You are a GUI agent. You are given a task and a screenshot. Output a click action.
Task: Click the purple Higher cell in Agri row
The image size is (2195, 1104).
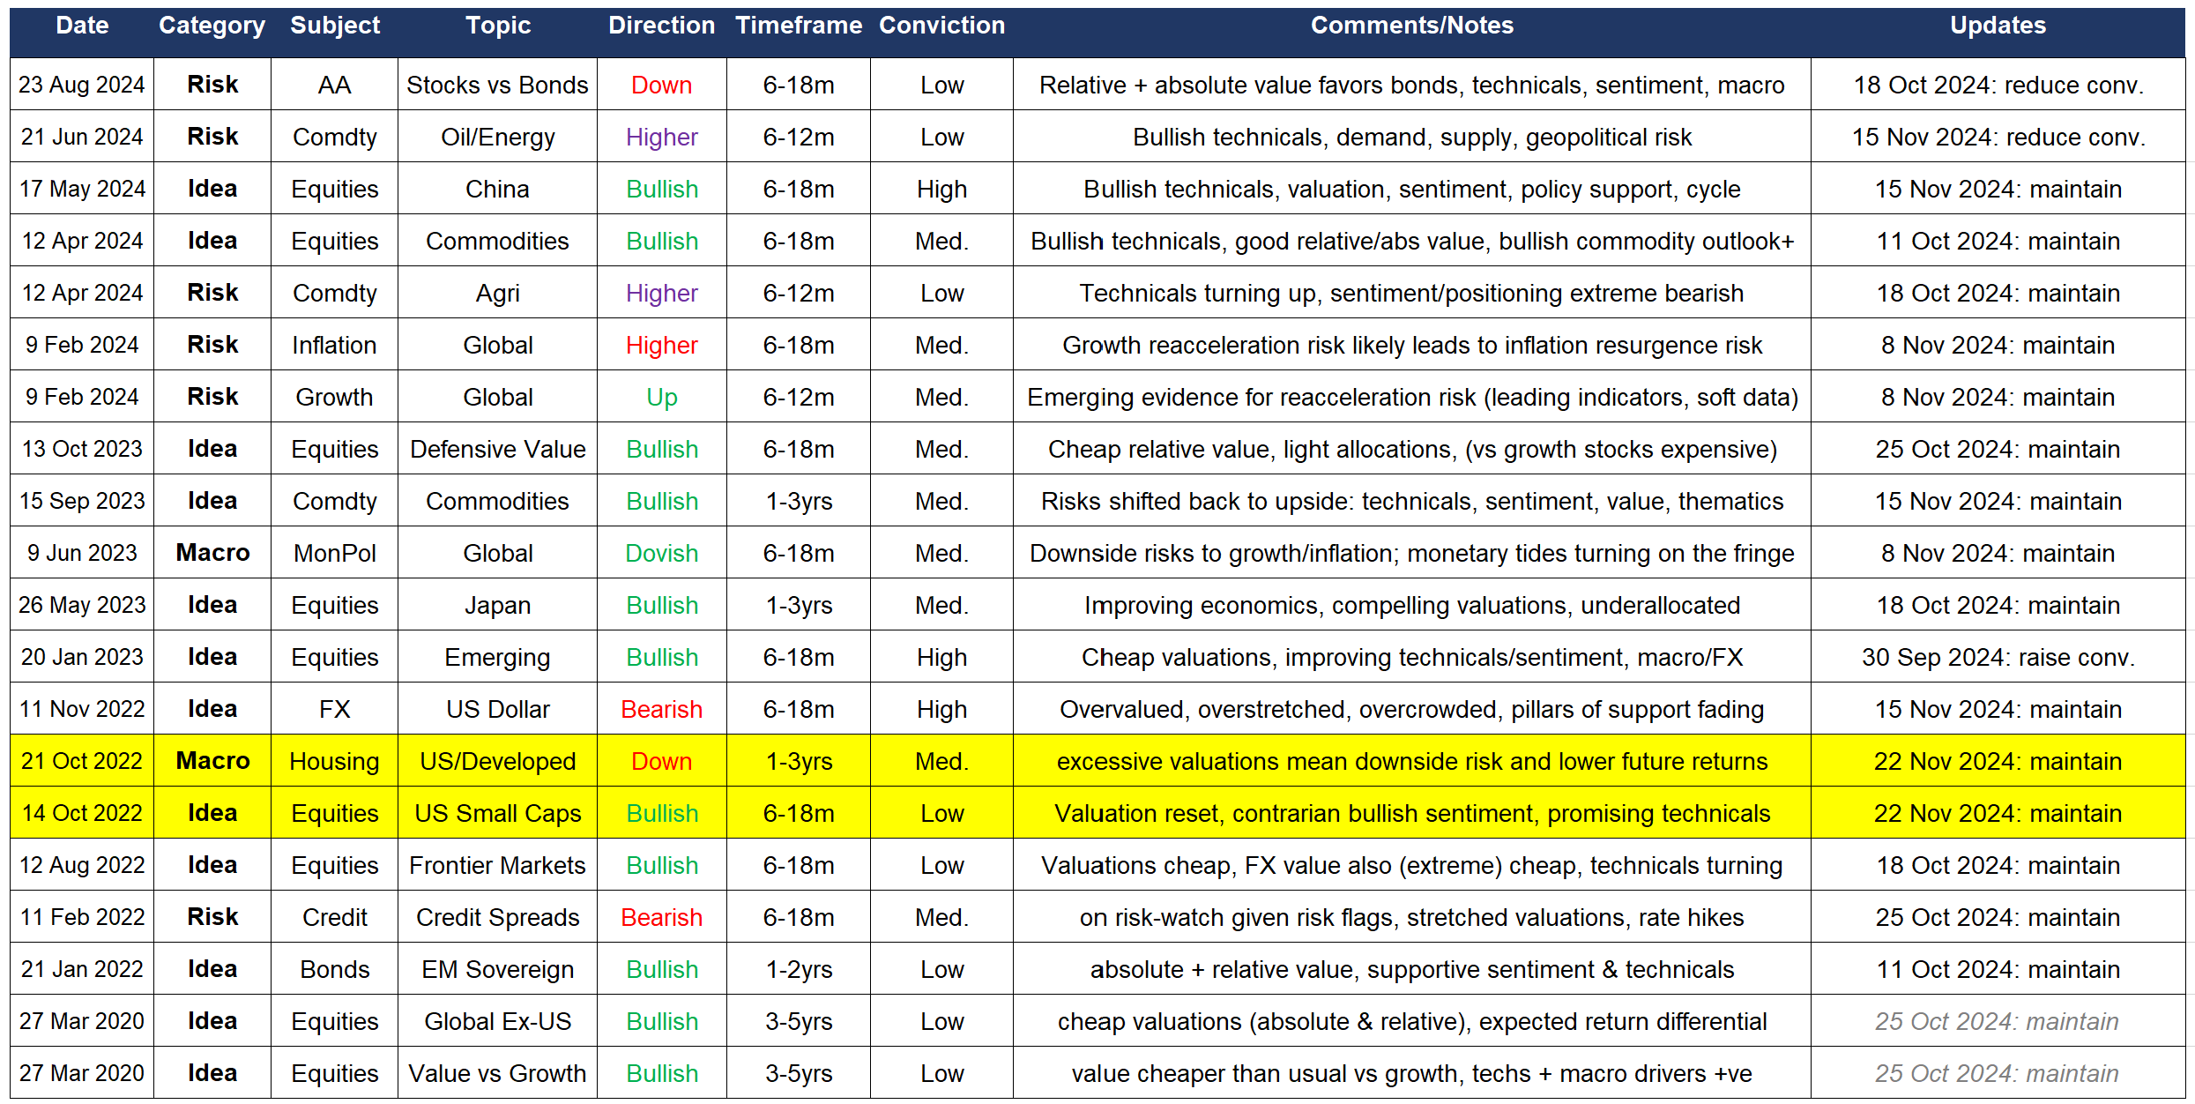pos(661,294)
